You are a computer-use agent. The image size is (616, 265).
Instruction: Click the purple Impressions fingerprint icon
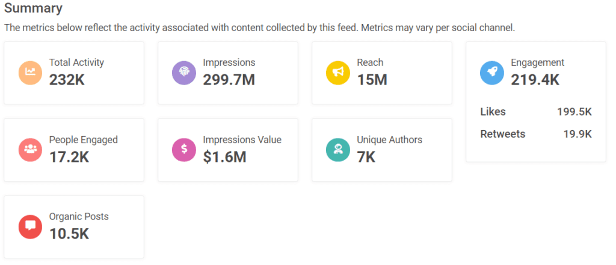(184, 73)
